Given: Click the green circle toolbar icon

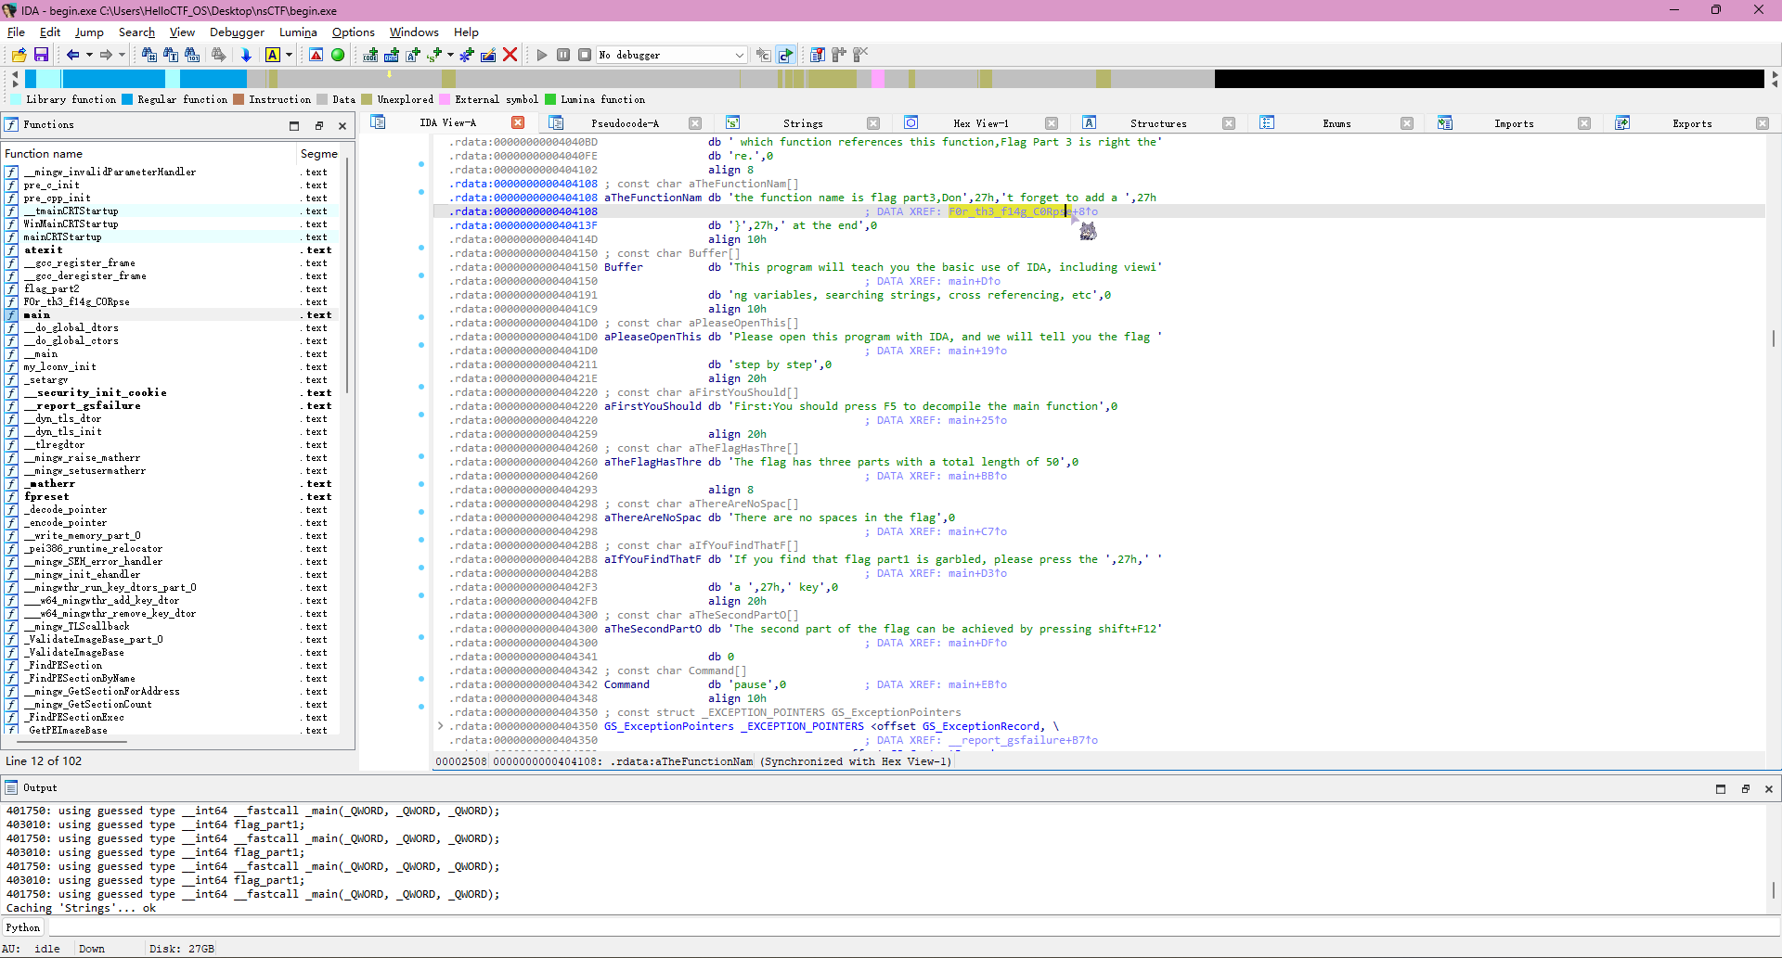Looking at the screenshot, I should pos(338,55).
